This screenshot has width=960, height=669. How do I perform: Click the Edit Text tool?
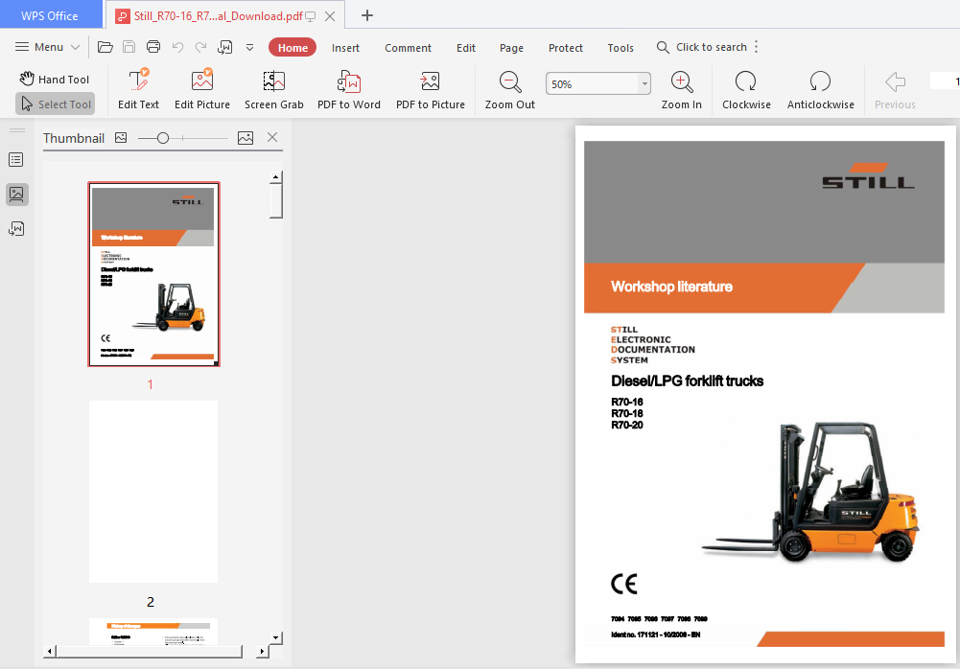point(138,89)
